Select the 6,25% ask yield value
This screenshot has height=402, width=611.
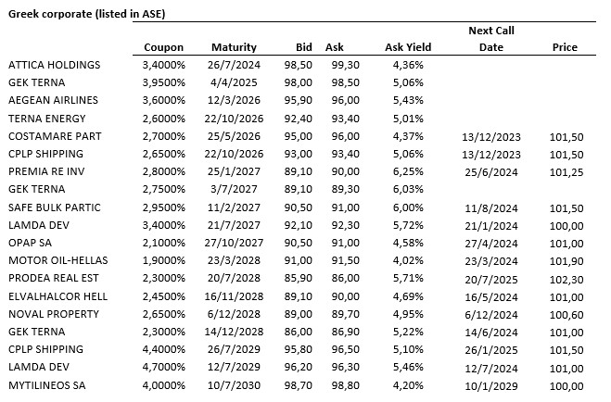pyautogui.click(x=408, y=172)
